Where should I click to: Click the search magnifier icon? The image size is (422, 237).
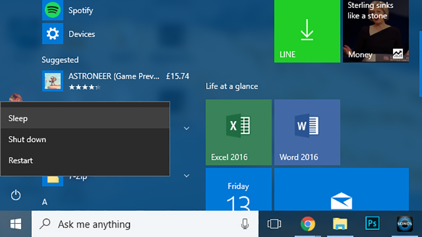[x=45, y=223]
